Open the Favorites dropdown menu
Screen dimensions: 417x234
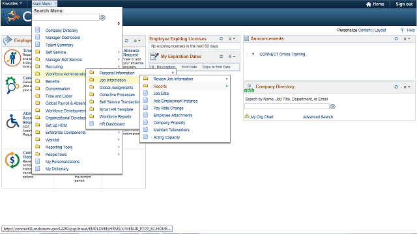coord(12,3)
